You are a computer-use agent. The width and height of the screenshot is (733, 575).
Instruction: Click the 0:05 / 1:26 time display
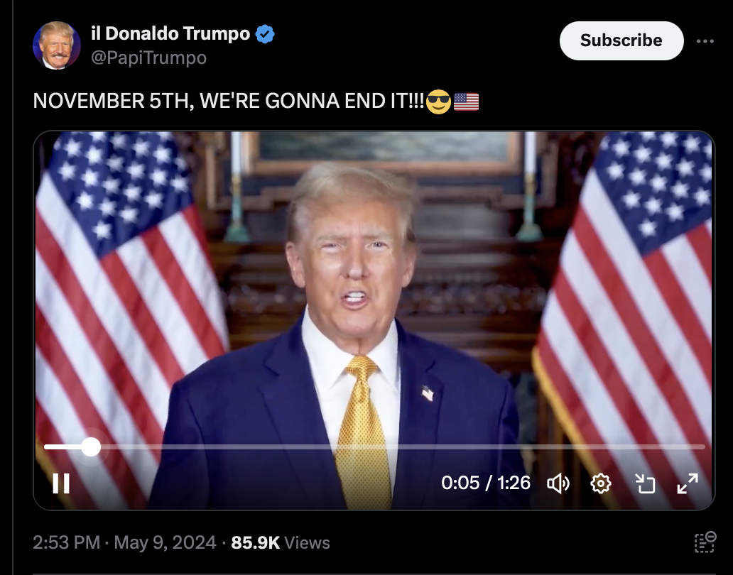(x=486, y=483)
